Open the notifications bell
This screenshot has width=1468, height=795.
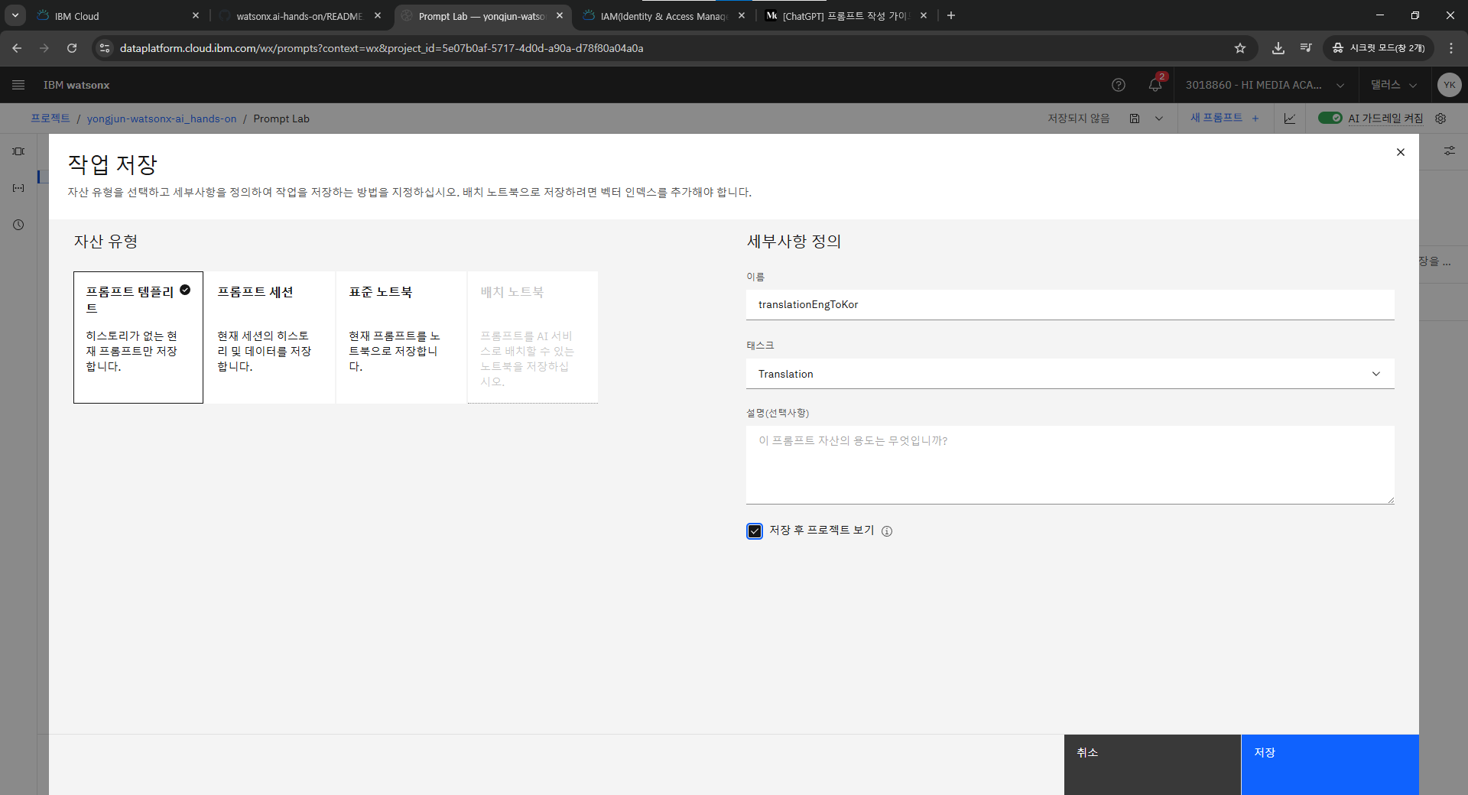tap(1155, 84)
